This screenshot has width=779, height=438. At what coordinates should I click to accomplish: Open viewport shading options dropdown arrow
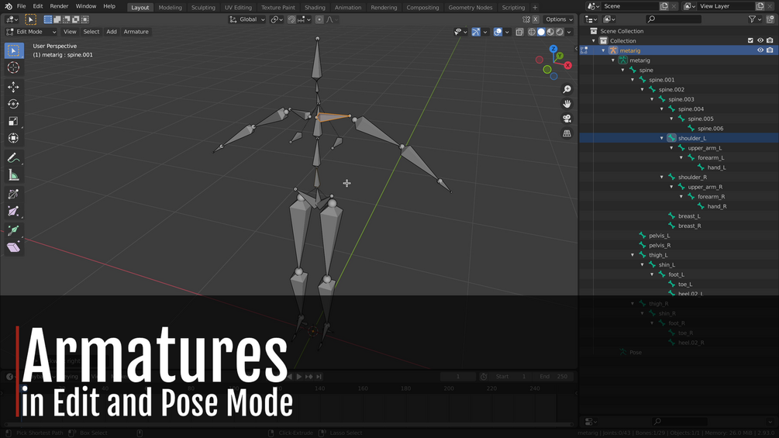click(x=570, y=32)
